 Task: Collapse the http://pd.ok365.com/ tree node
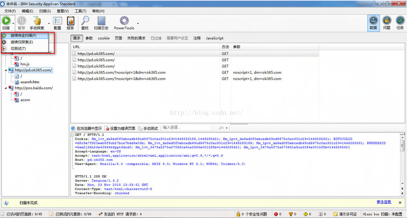coord(6,70)
